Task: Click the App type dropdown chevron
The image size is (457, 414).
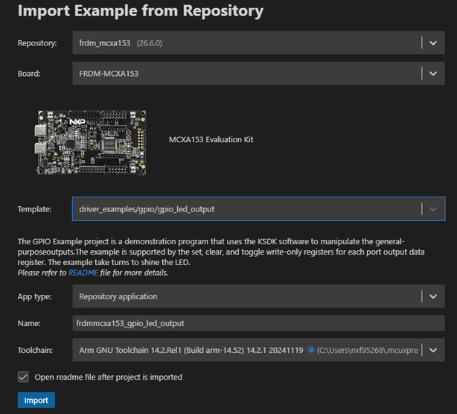Action: tap(433, 296)
